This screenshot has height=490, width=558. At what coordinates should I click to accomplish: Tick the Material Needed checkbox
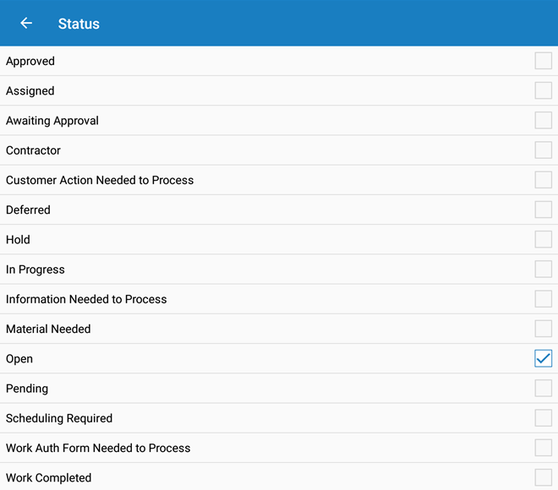click(x=543, y=329)
